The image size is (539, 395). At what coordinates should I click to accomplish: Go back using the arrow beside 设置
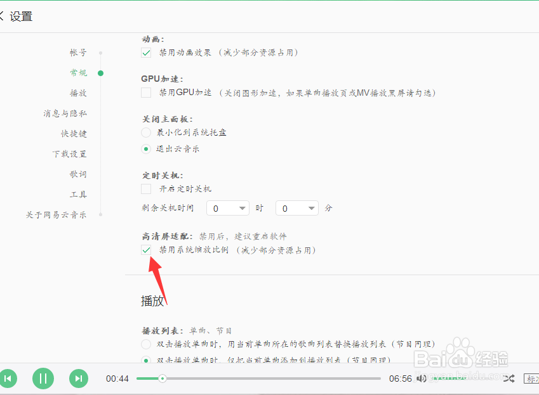pos(1,16)
